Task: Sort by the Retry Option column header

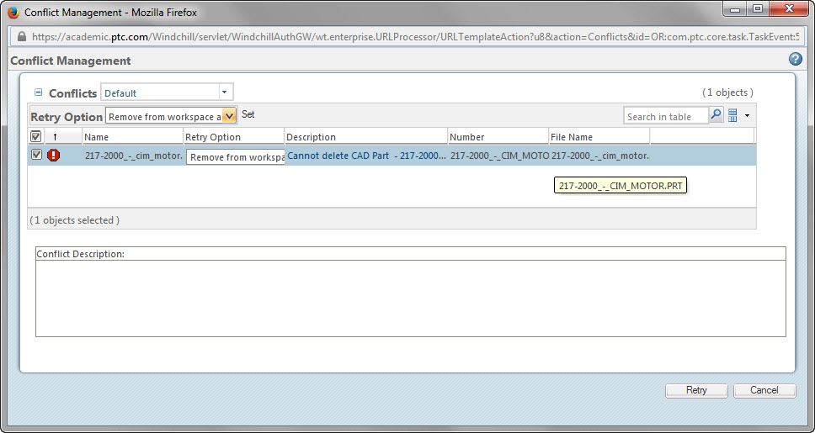Action: pos(233,137)
